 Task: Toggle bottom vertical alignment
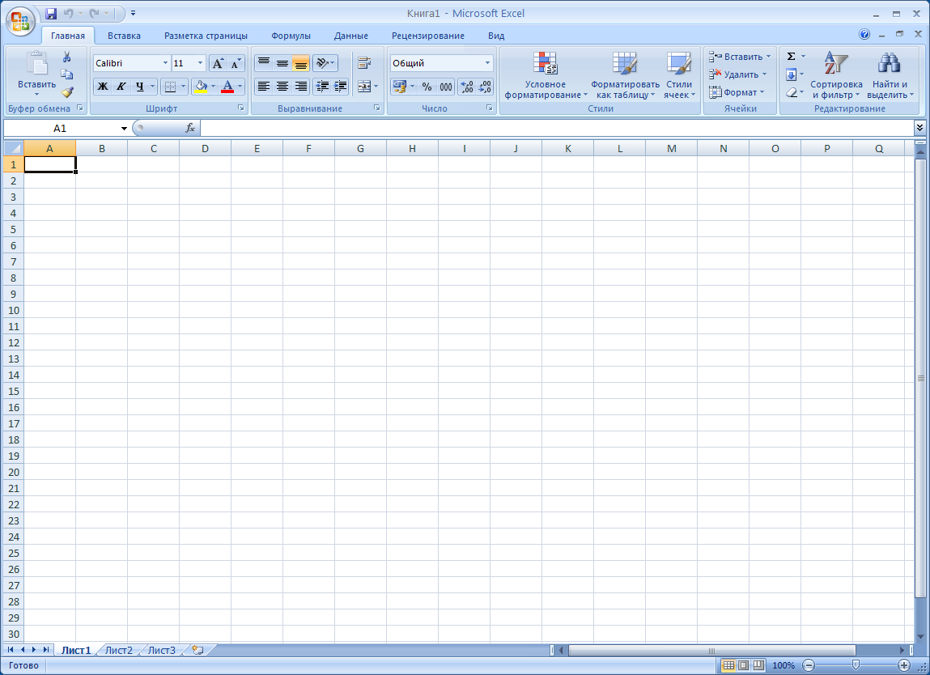pos(301,63)
